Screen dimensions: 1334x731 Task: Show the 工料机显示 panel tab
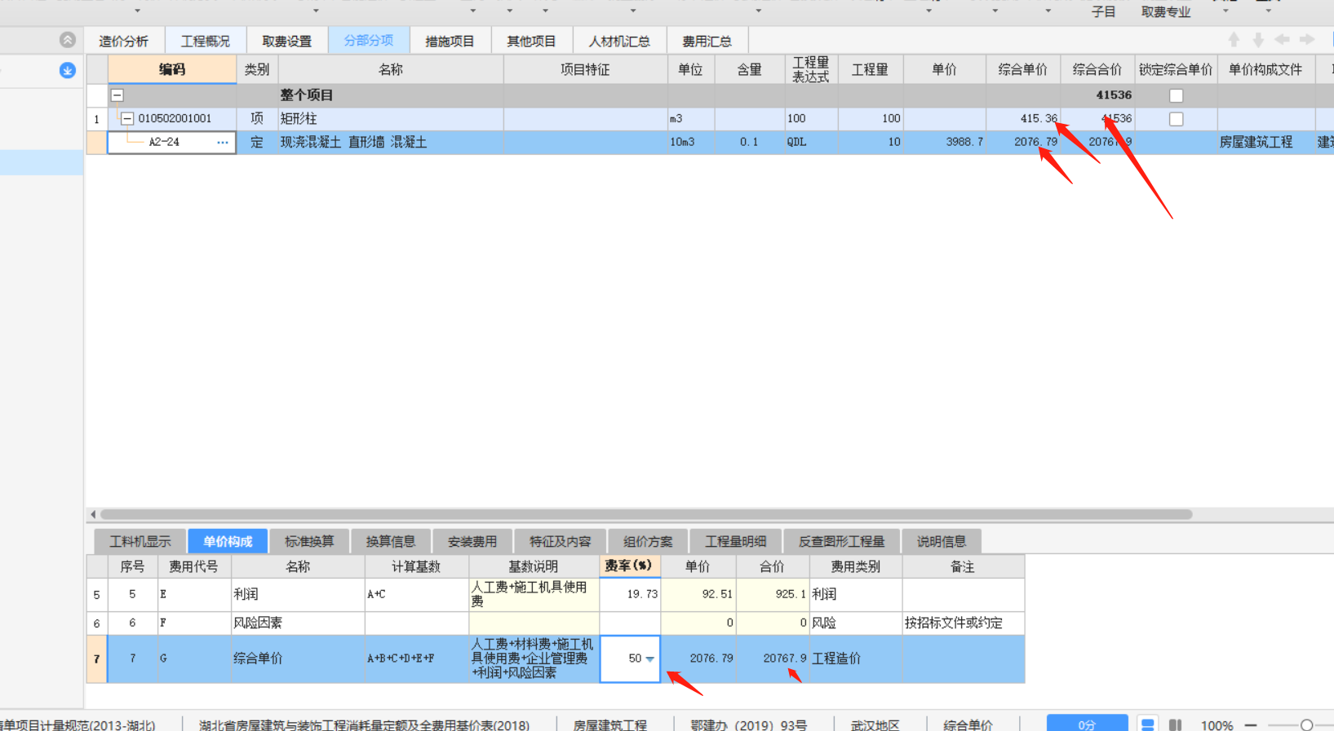140,541
